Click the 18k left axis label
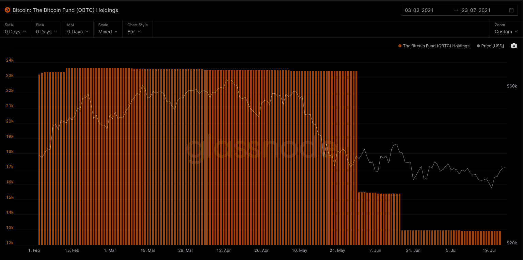 [10, 151]
